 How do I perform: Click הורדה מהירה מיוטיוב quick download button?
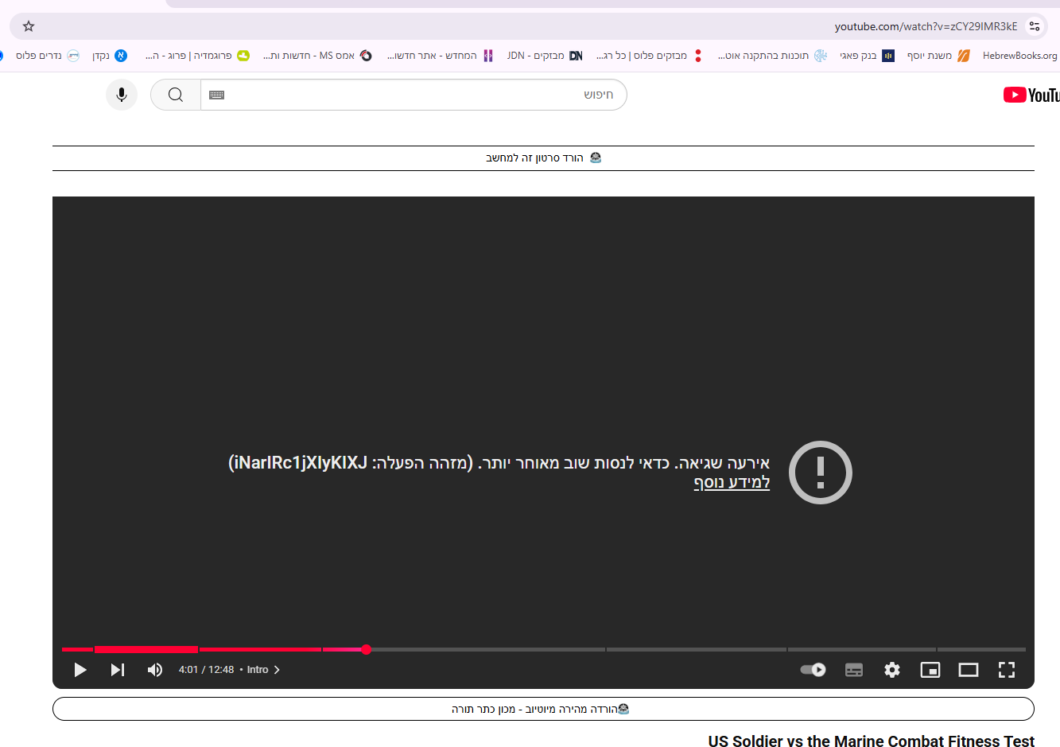[x=543, y=709]
